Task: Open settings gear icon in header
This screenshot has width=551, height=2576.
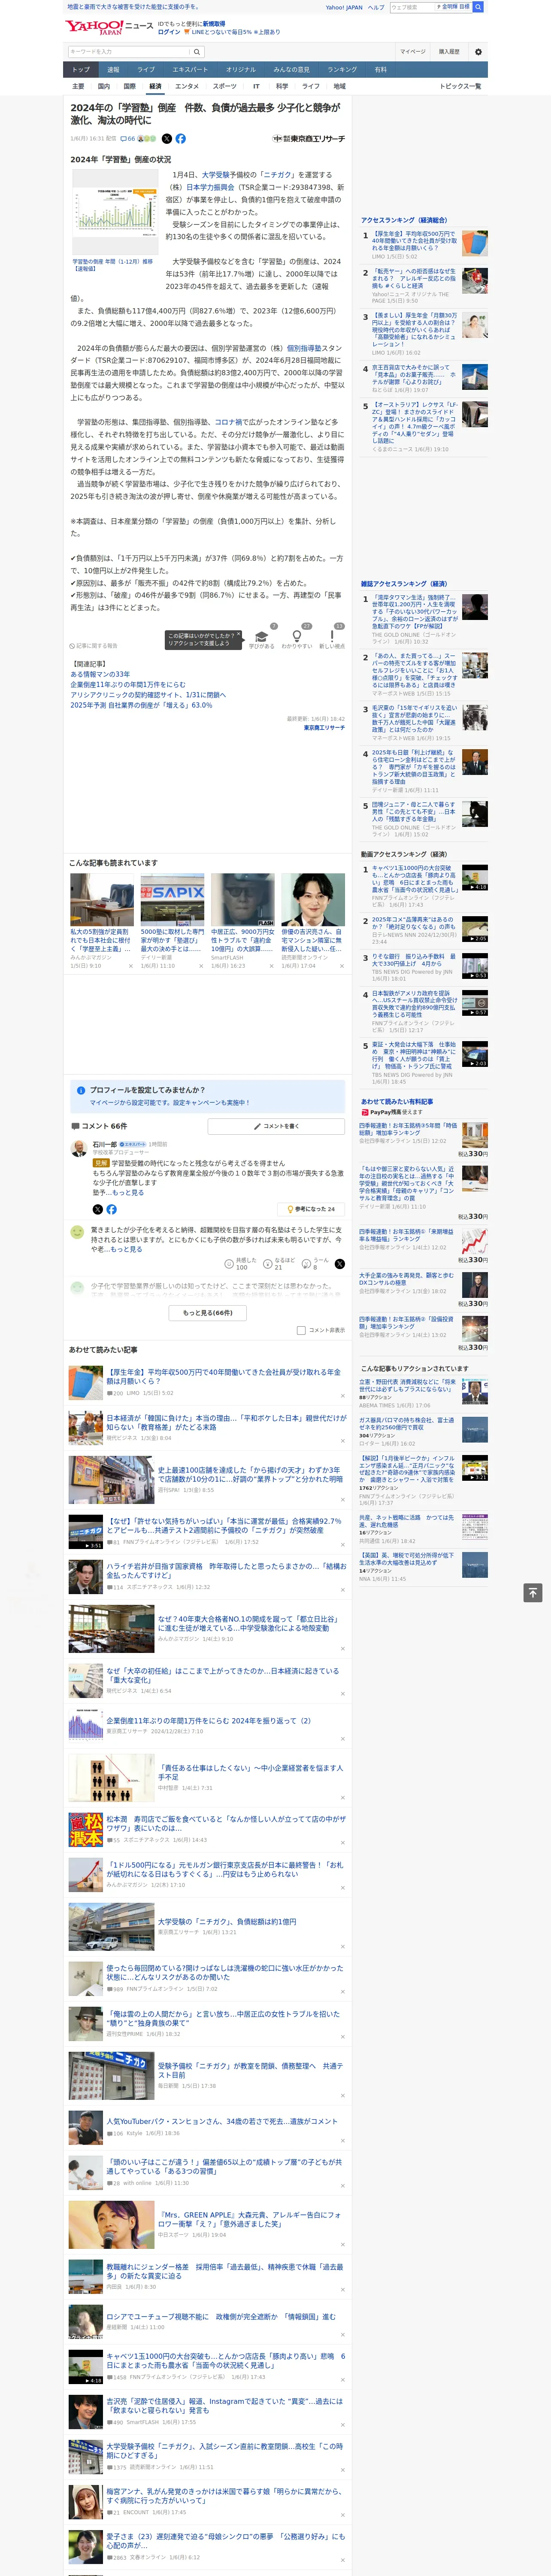Action: [478, 52]
